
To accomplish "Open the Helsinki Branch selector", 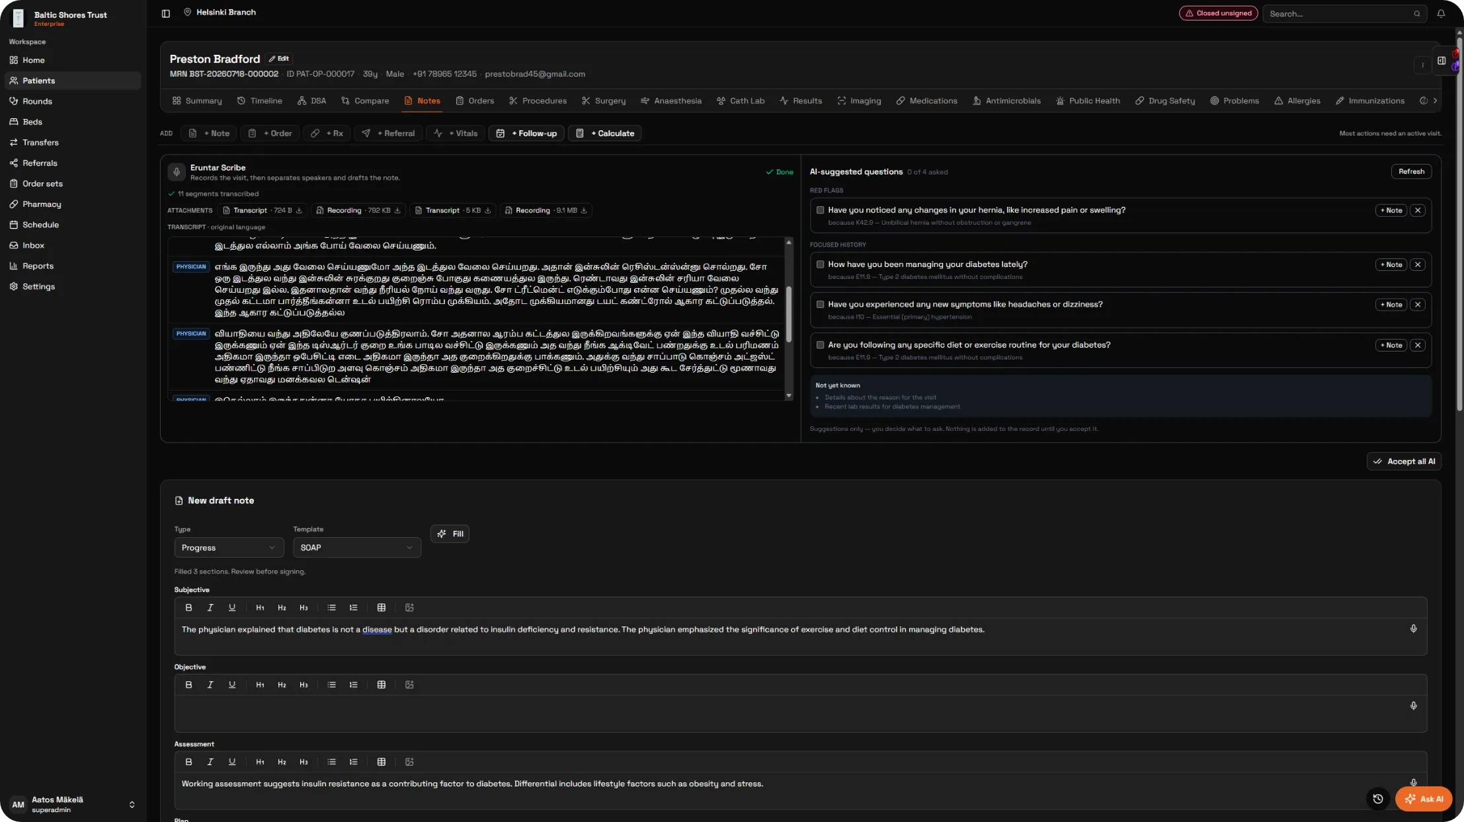I will tap(220, 13).
